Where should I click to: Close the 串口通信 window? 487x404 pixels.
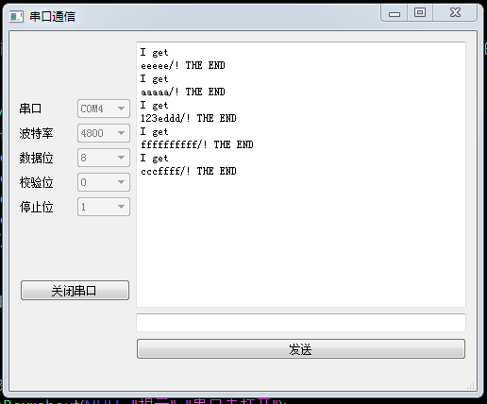tap(455, 13)
